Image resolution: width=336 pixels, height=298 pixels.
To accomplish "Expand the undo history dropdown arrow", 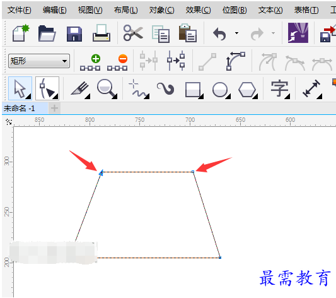I will click(x=236, y=33).
